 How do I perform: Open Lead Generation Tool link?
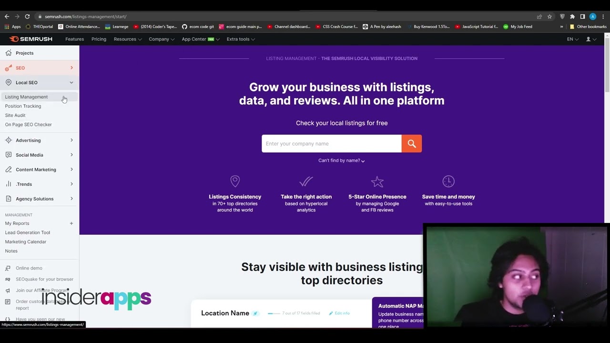coord(27,232)
